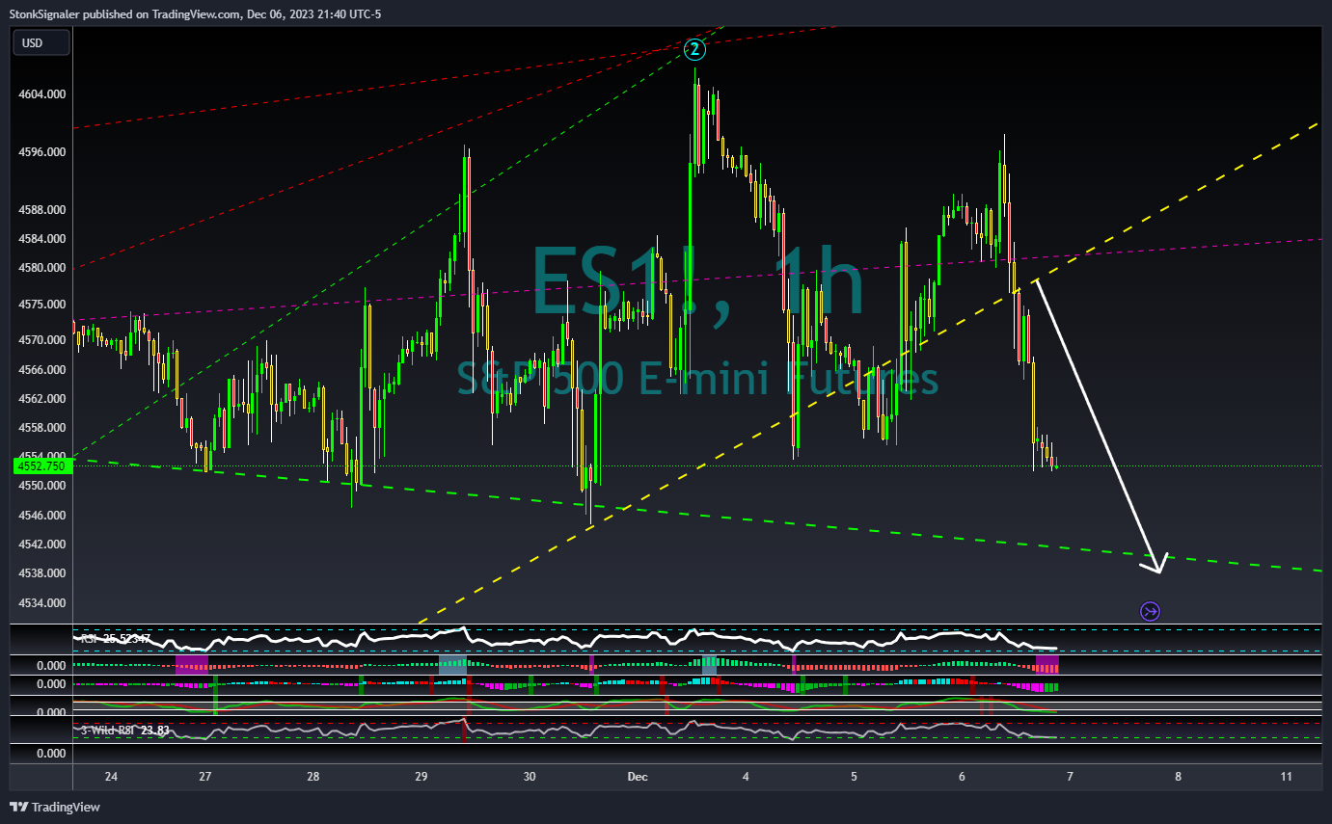Image resolution: width=1332 pixels, height=824 pixels.
Task: Select the 3-Wild RSI 23.83 indicator label
Action: click(124, 731)
